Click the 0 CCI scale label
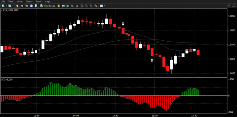This screenshot has width=237, height=117. pyautogui.click(x=229, y=95)
